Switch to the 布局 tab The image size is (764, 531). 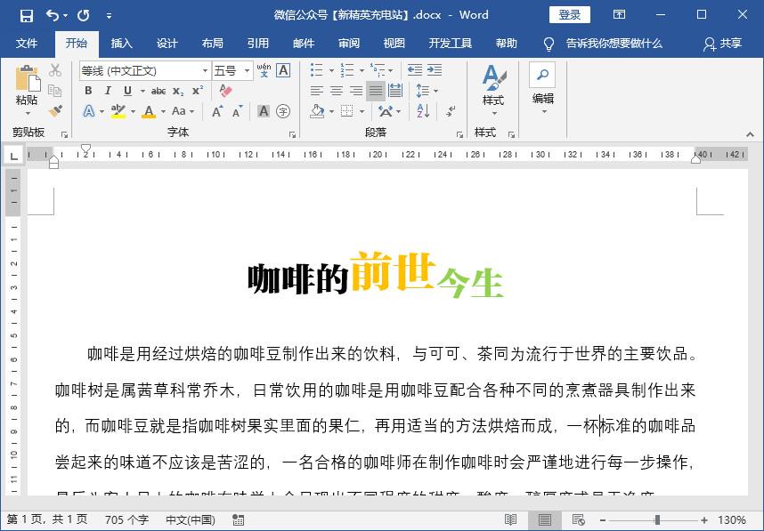point(213,44)
